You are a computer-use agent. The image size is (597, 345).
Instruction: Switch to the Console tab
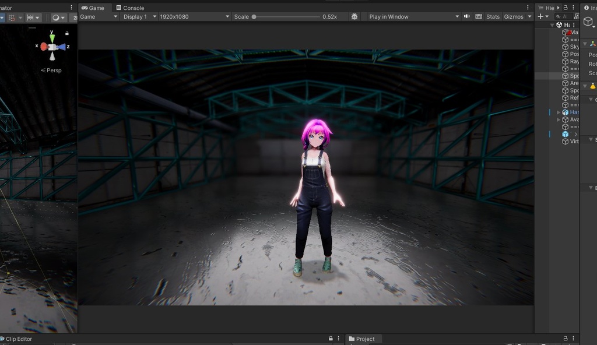(x=130, y=8)
